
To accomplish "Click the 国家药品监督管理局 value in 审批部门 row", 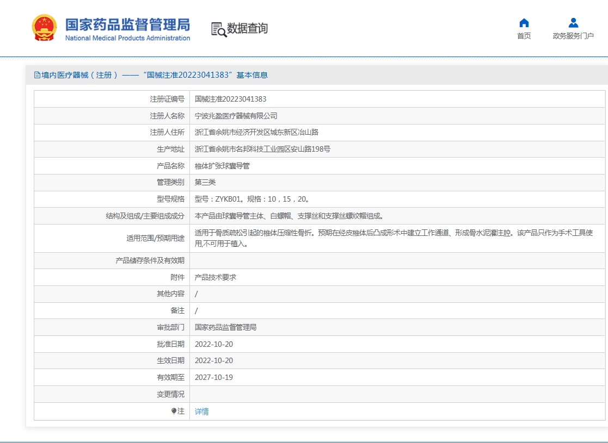I will pos(226,328).
